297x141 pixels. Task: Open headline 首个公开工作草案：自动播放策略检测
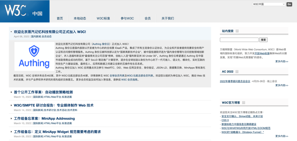[43, 92]
